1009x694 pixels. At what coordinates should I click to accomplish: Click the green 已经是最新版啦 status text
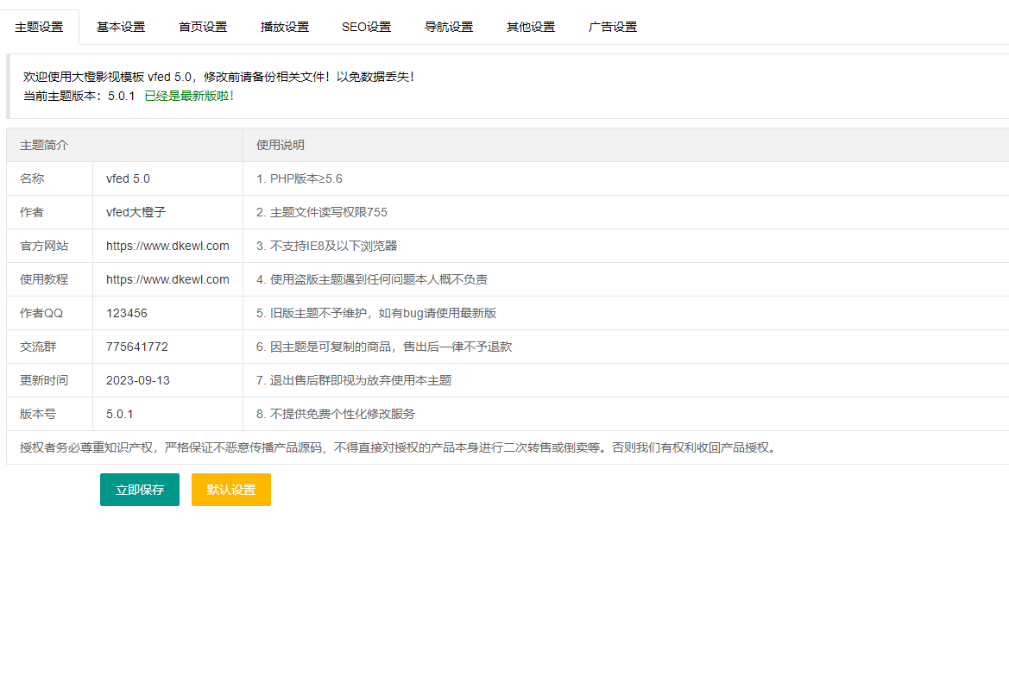189,95
